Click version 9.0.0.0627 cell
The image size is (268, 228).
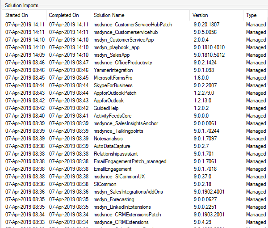[x=205, y=199]
